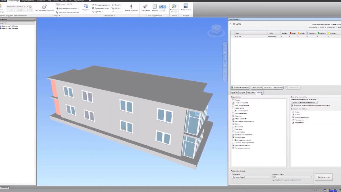Image resolution: width=341 pixels, height=192 pixels.
Task: Click the Удалить все button
Action: pos(278,88)
